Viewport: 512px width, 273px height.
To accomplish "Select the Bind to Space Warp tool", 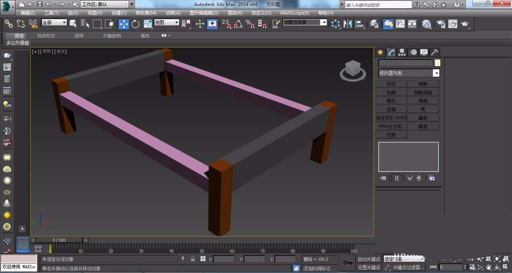I will coord(33,24).
